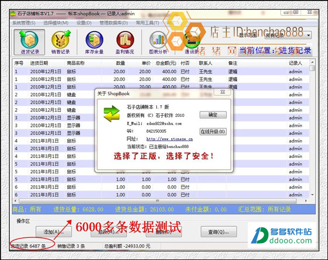
Task: Open the 常用工具(T) menu
Action: tap(148, 23)
